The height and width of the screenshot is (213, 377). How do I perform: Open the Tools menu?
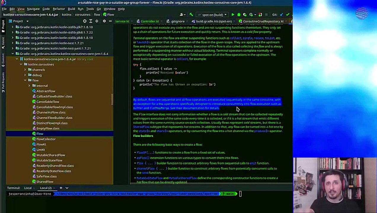click(90, 9)
